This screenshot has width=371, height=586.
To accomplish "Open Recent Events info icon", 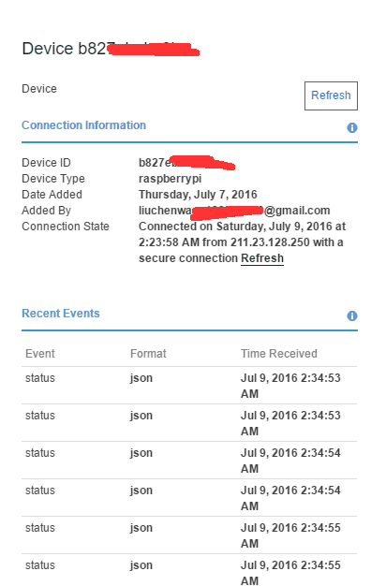I will (x=352, y=315).
